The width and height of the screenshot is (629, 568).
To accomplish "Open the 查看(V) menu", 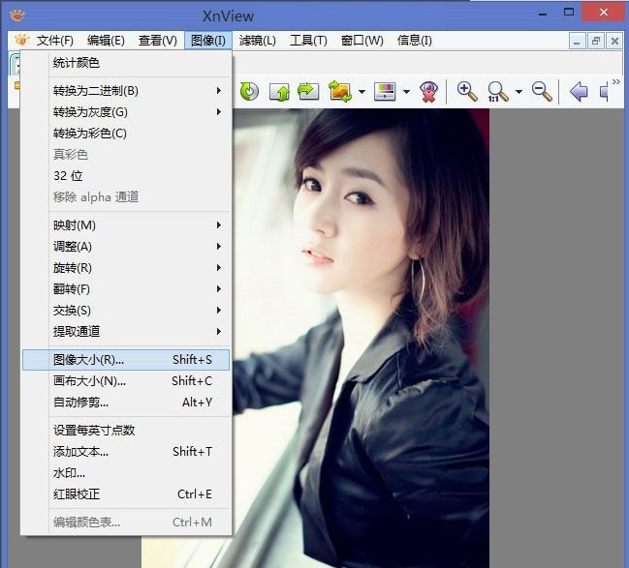I will [x=157, y=41].
